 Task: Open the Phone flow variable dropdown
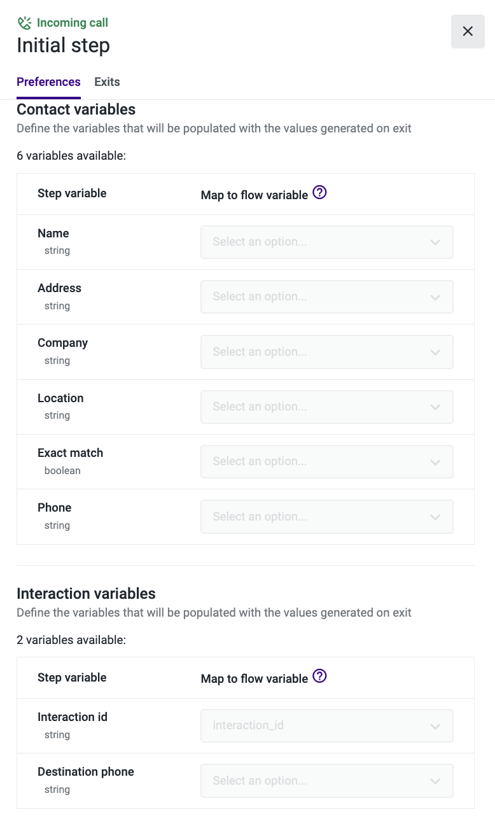(326, 517)
